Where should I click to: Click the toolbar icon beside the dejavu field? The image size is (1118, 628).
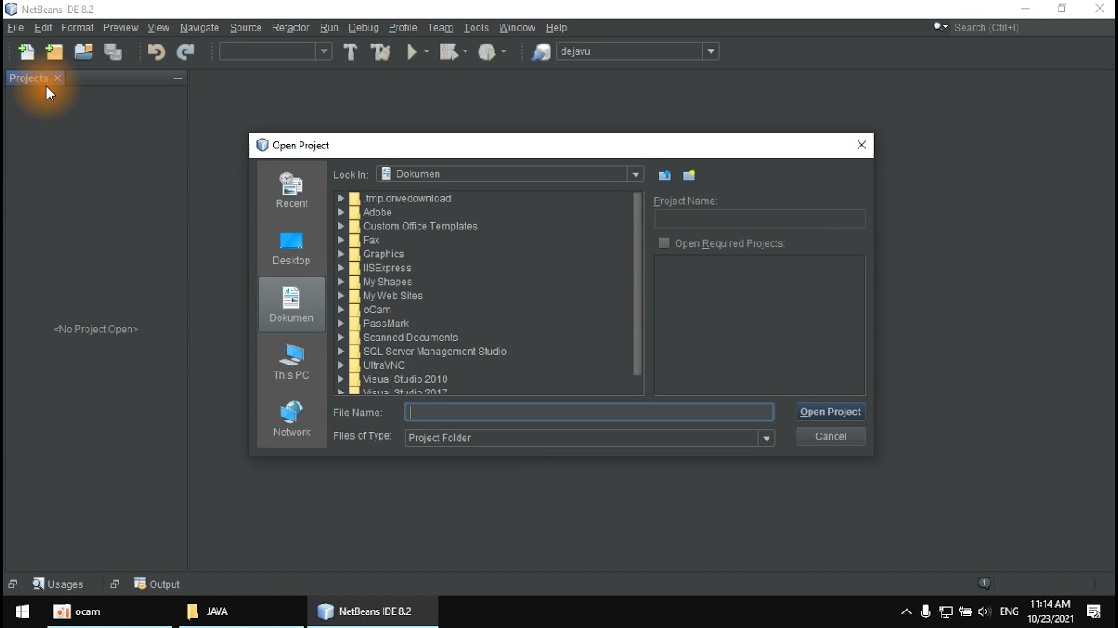click(x=541, y=52)
